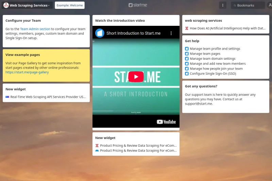
Task: Click the YouTube logo on the video
Action: (x=166, y=122)
